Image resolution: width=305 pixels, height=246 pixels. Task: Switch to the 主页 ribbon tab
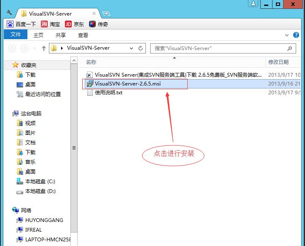38,35
